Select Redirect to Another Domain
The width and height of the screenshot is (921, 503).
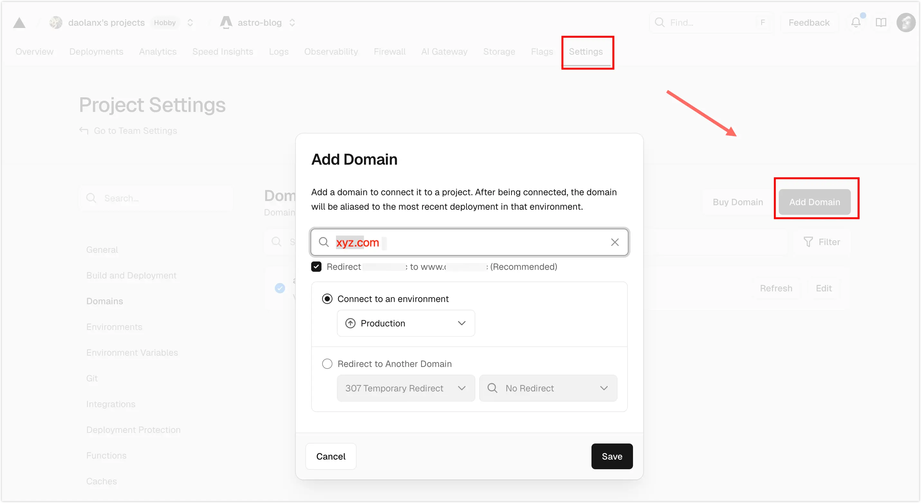pos(327,363)
